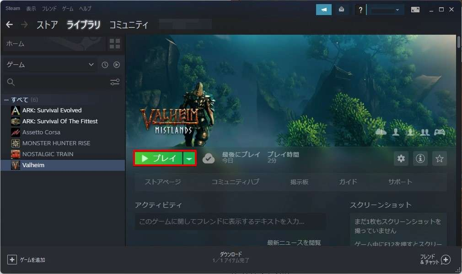This screenshot has width=462, height=274.
Task: Open launch options arrow beside プレイ
Action: click(189, 158)
